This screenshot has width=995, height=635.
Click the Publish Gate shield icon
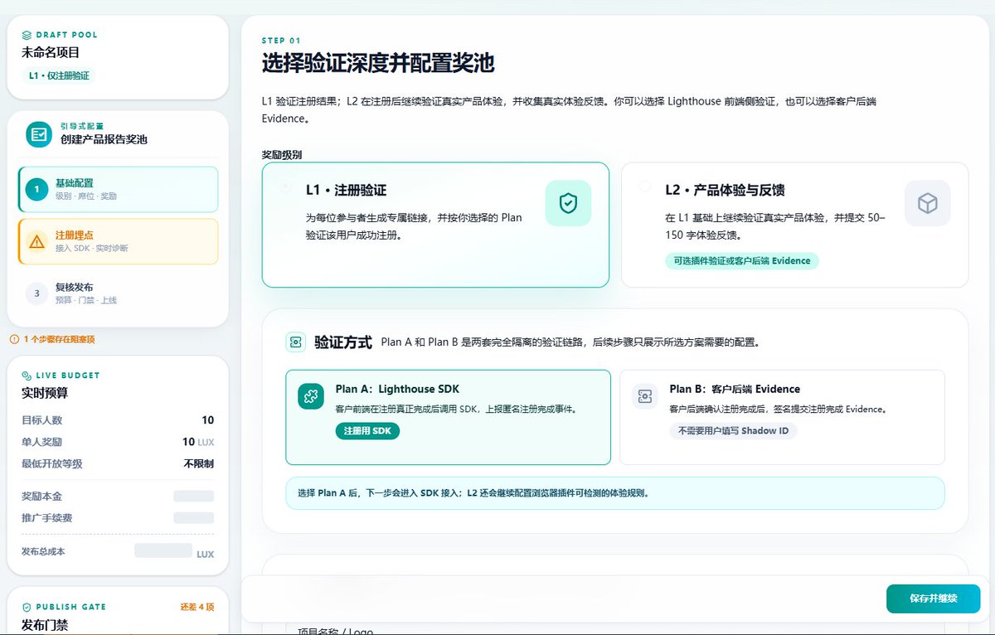27,607
